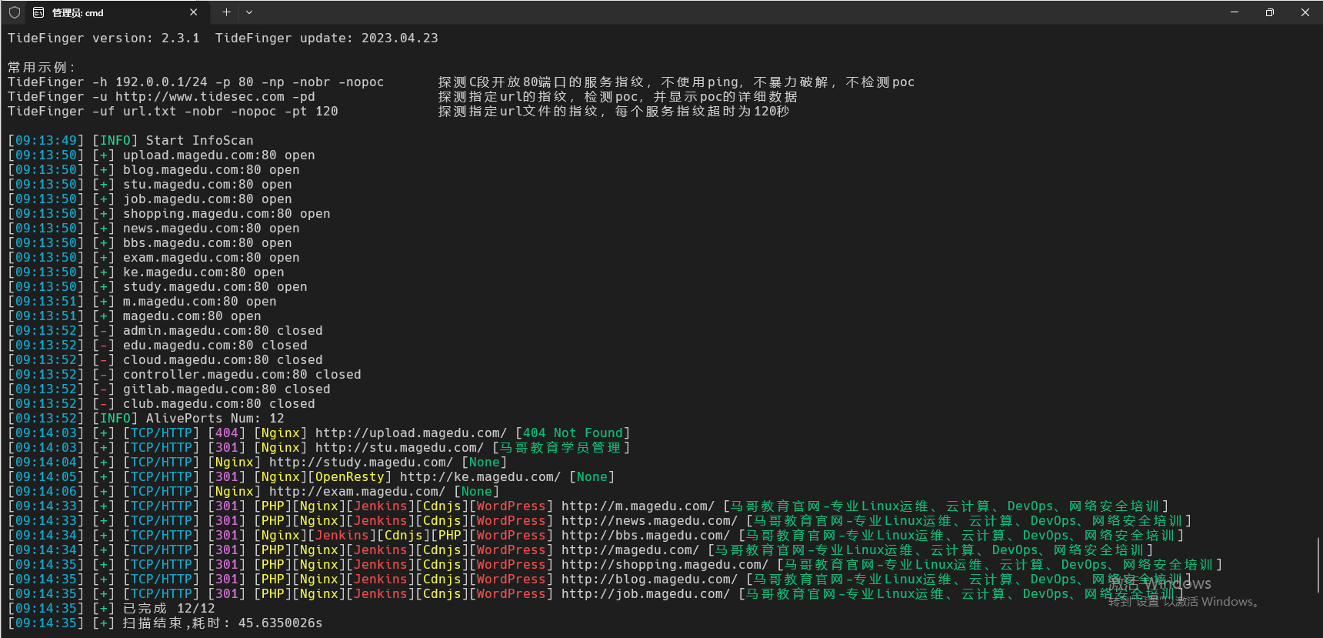Image resolution: width=1323 pixels, height=638 pixels.
Task: Close the terminal window
Action: pyautogui.click(x=1305, y=12)
